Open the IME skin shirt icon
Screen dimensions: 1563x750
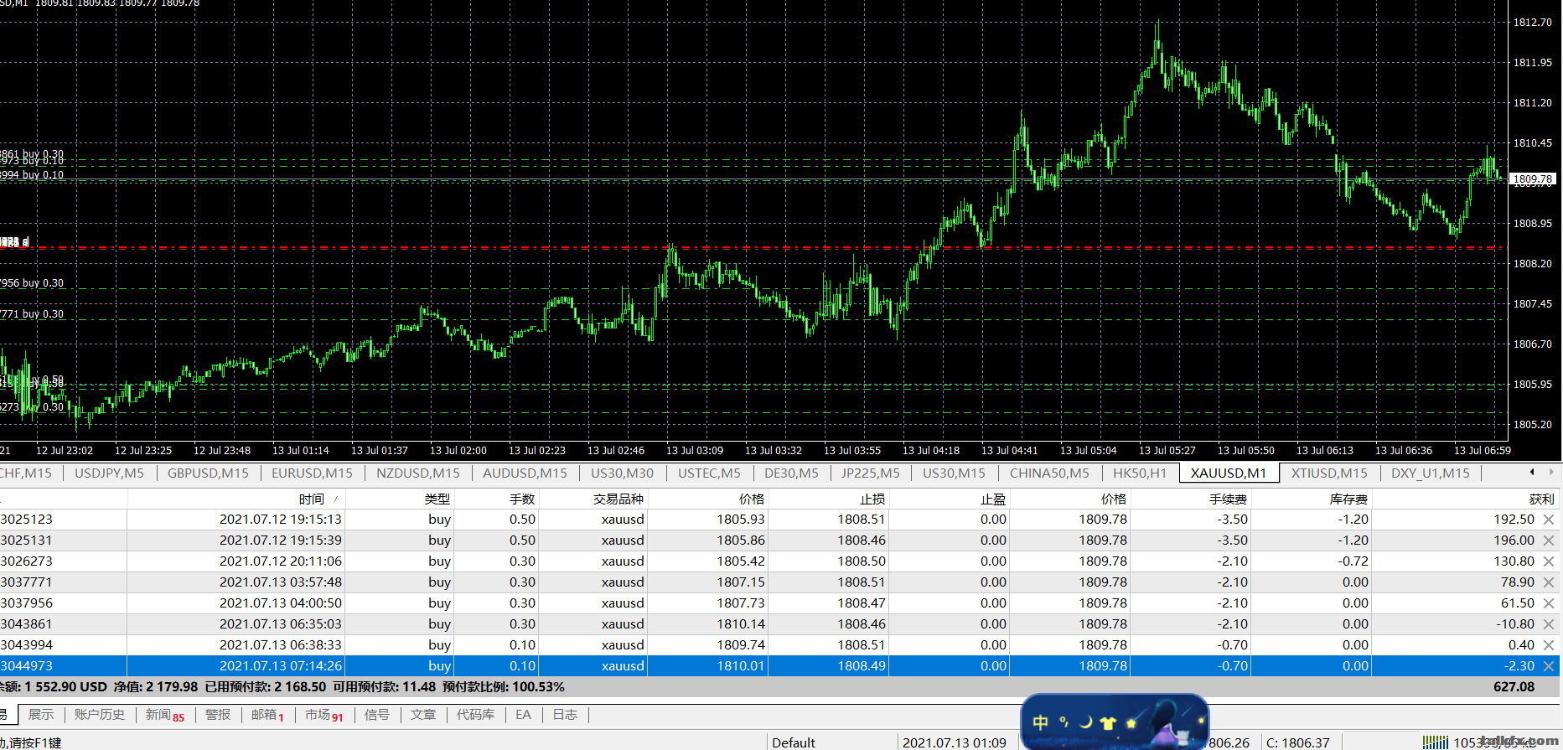[x=1108, y=722]
